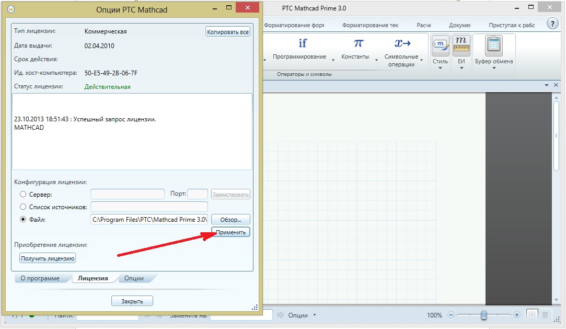Open Символьные операции x-arrow icon
Screen dimensions: 566x329
click(x=402, y=43)
